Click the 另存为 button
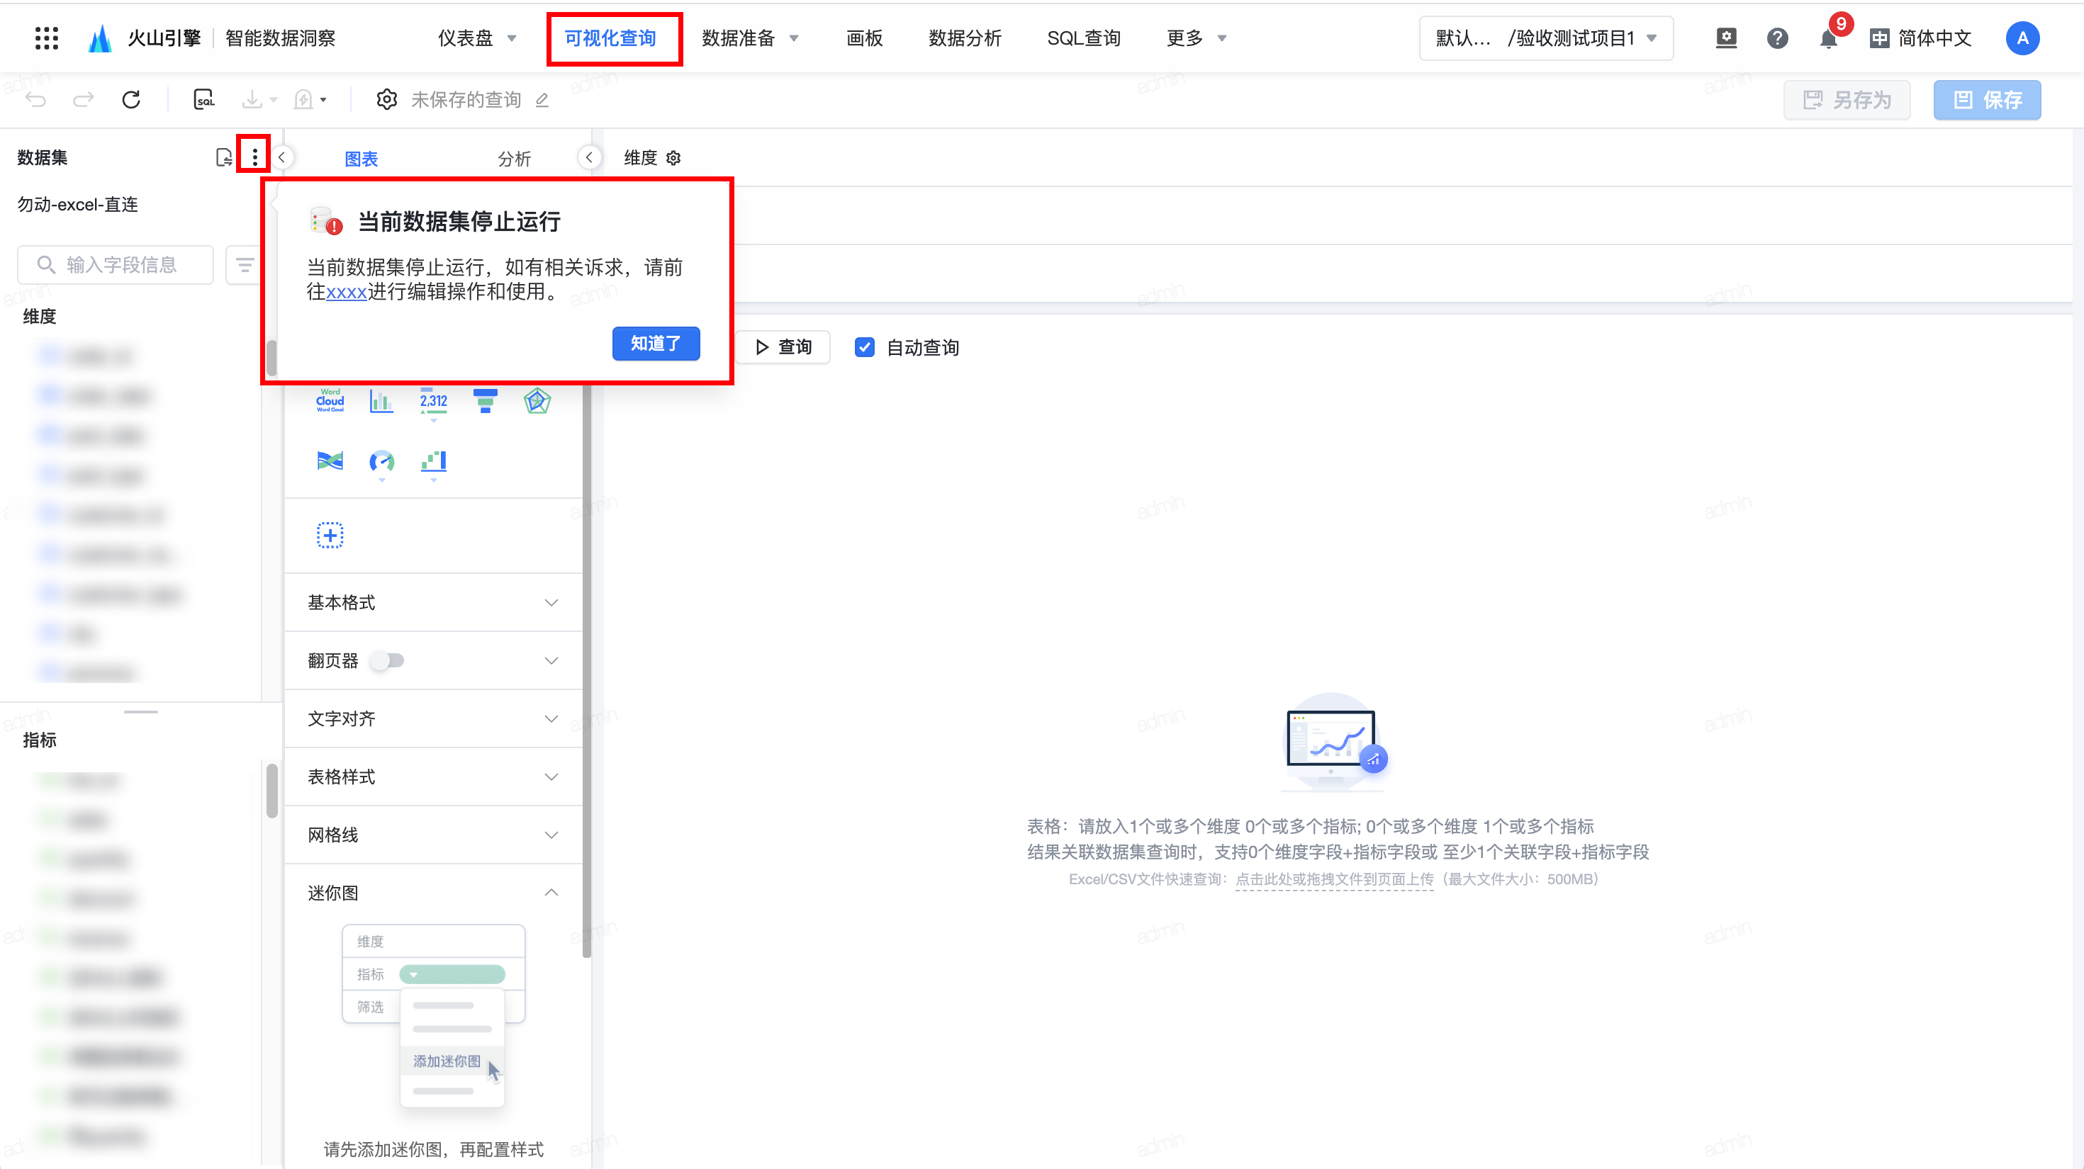2084x1169 pixels. (1847, 99)
